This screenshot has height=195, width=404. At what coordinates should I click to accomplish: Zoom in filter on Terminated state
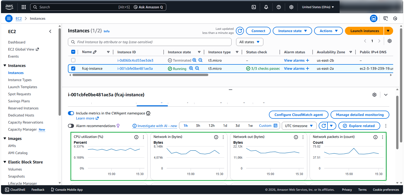pyautogui.click(x=194, y=60)
